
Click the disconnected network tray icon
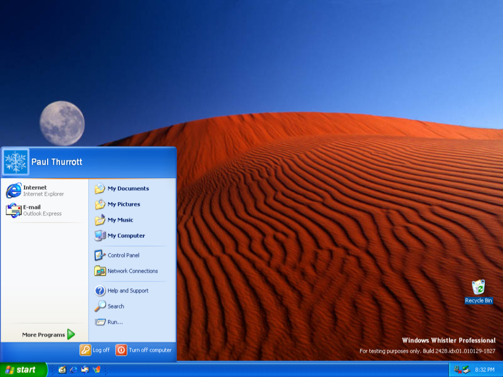tap(457, 370)
